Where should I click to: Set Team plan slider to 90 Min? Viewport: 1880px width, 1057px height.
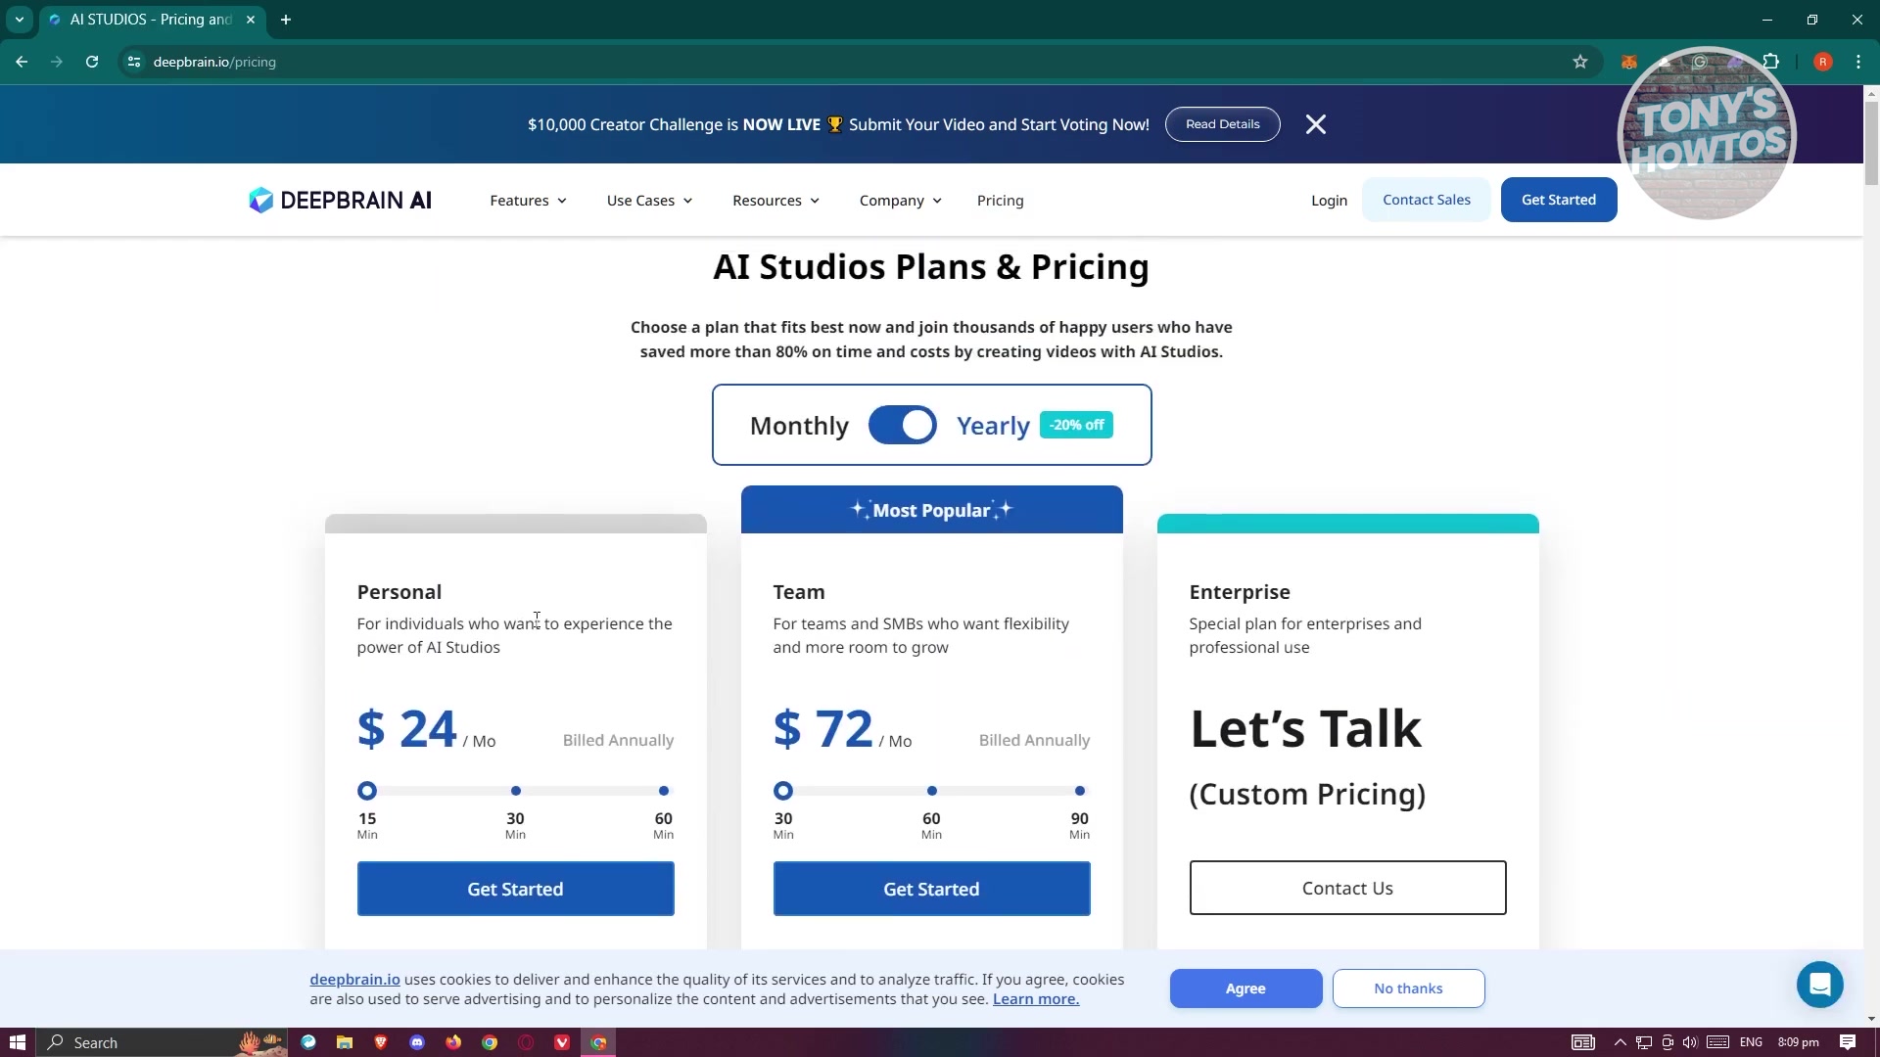tap(1080, 791)
